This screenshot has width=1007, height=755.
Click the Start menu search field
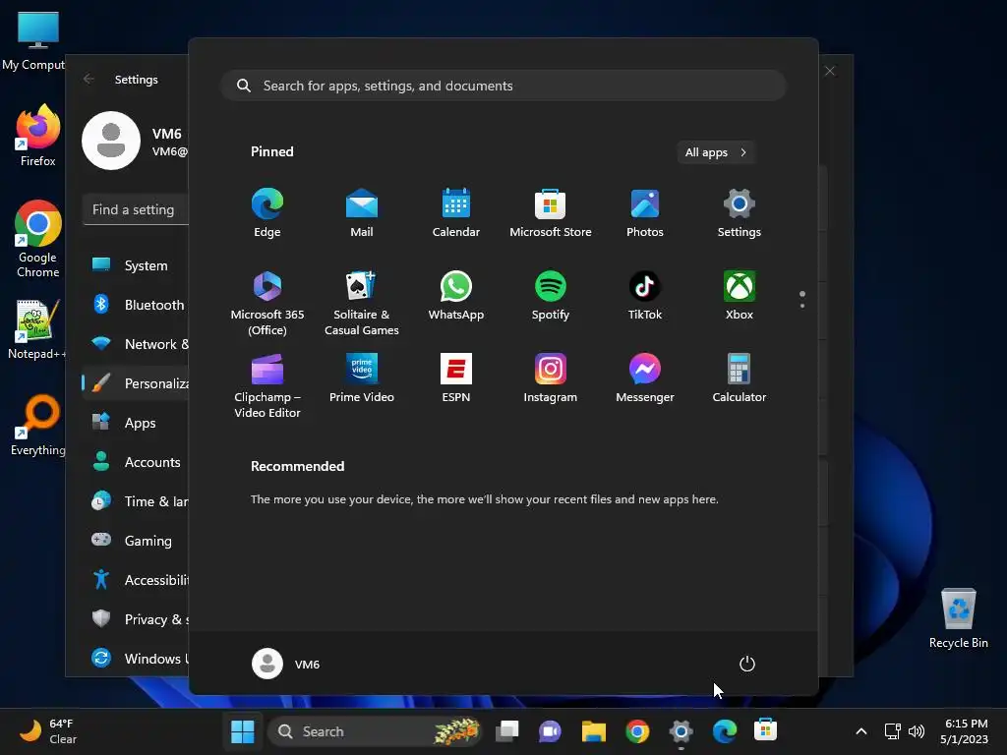tap(503, 86)
